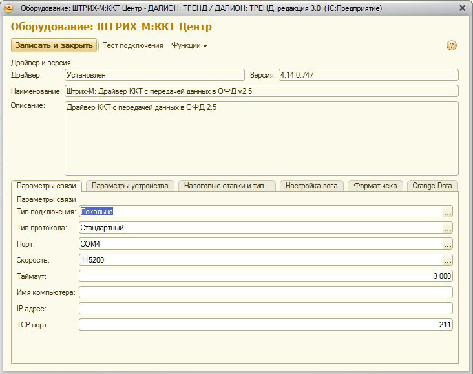Click the Версия field showing 4.14.0.747
The width and height of the screenshot is (473, 374).
pos(368,75)
